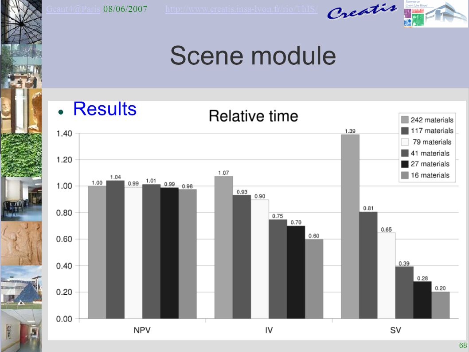Viewport: 469px width, 352px height.
Task: Click the Scene module slide title
Action: click(253, 55)
